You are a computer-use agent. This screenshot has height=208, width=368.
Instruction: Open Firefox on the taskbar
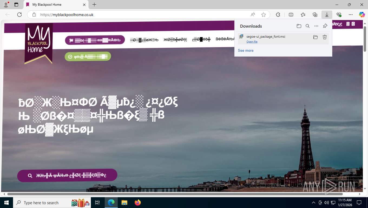tap(137, 203)
